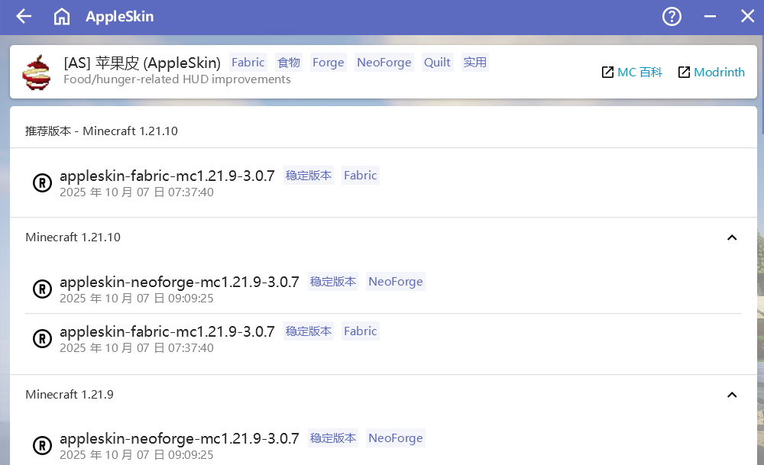
Task: Collapse the Minecraft 1.21.9 section
Action: point(731,395)
